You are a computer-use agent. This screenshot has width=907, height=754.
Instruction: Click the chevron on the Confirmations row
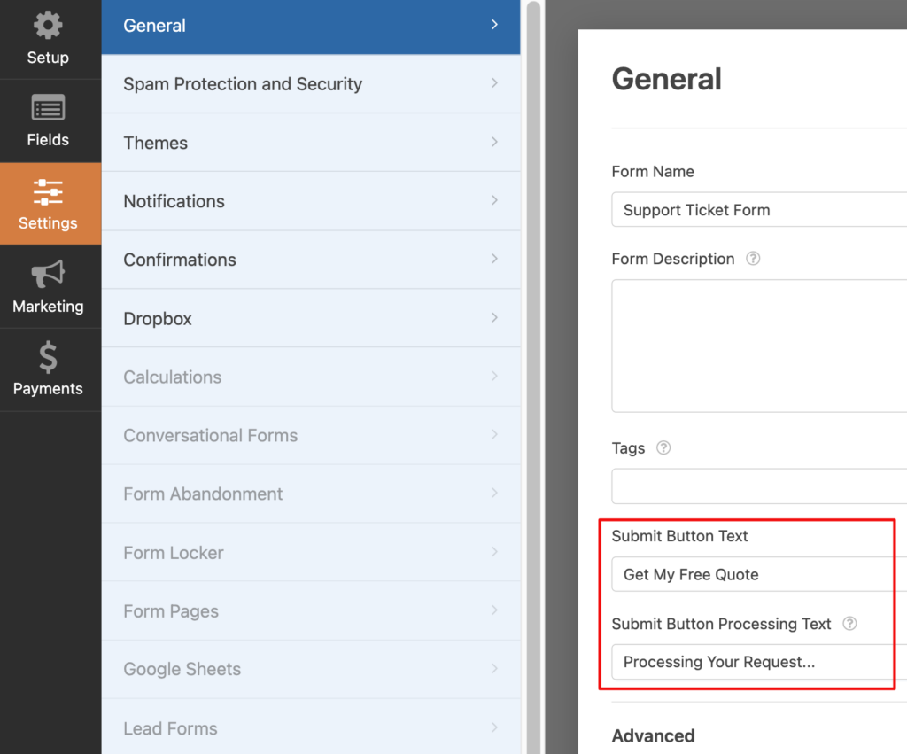[494, 259]
